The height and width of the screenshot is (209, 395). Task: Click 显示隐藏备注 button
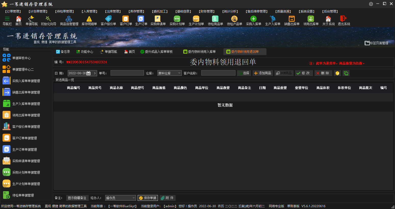[x=77, y=198]
